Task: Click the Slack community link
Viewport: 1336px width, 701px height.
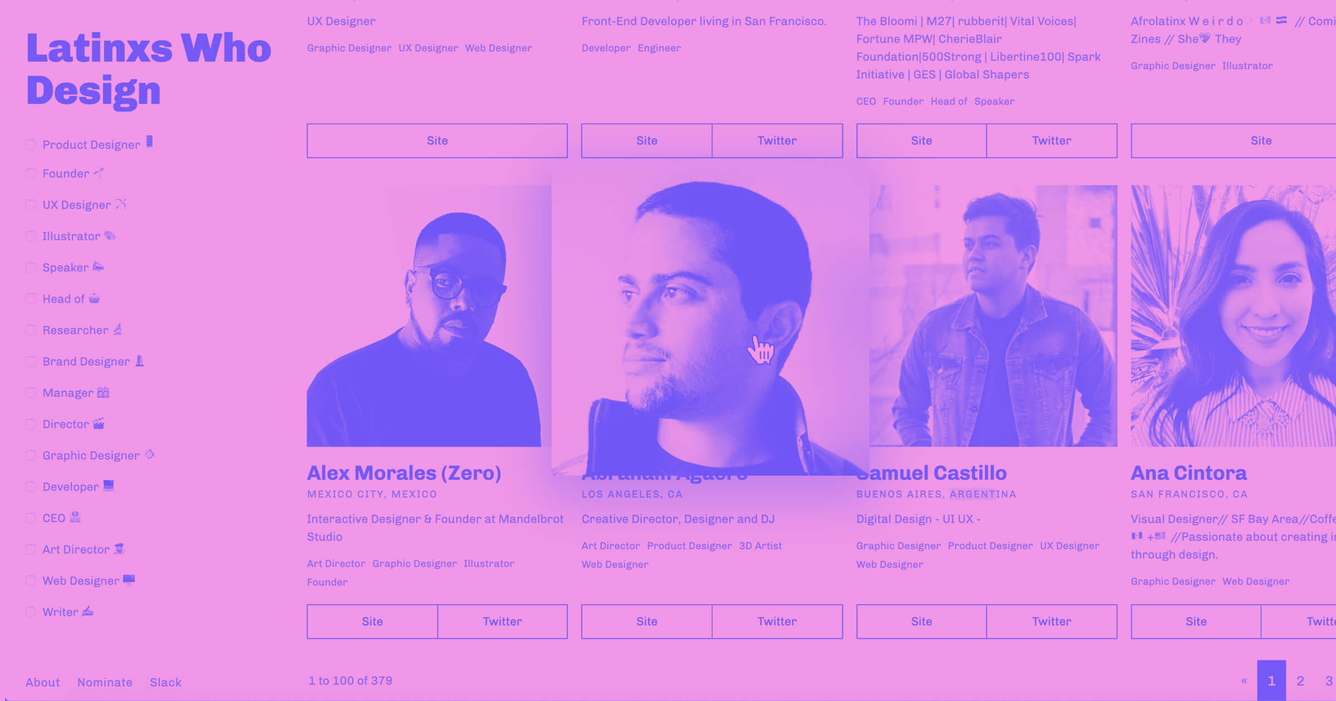Action: point(165,682)
